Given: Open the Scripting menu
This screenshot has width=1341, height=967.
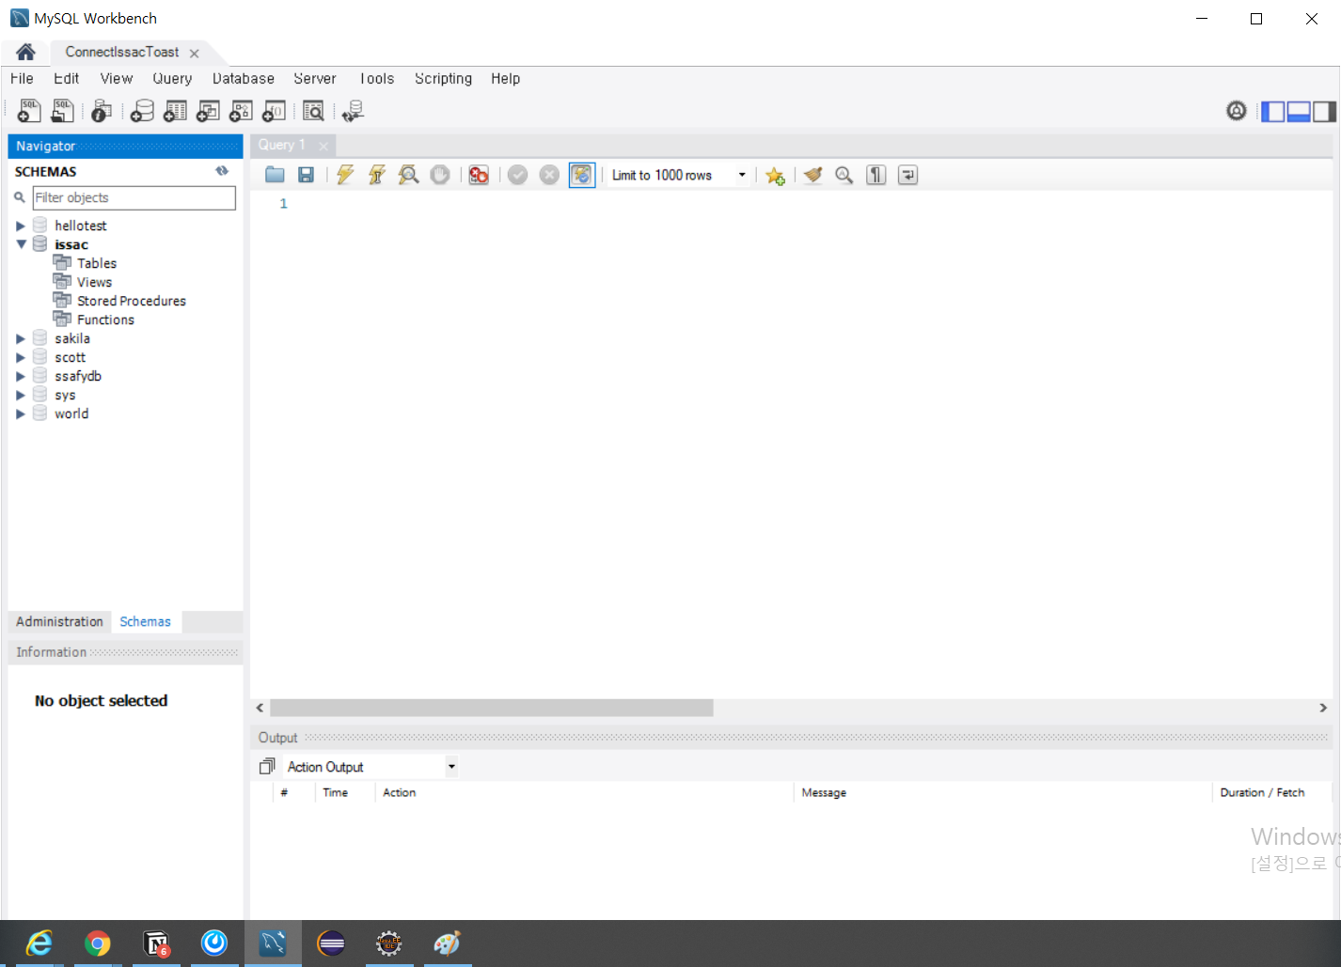Looking at the screenshot, I should [444, 79].
